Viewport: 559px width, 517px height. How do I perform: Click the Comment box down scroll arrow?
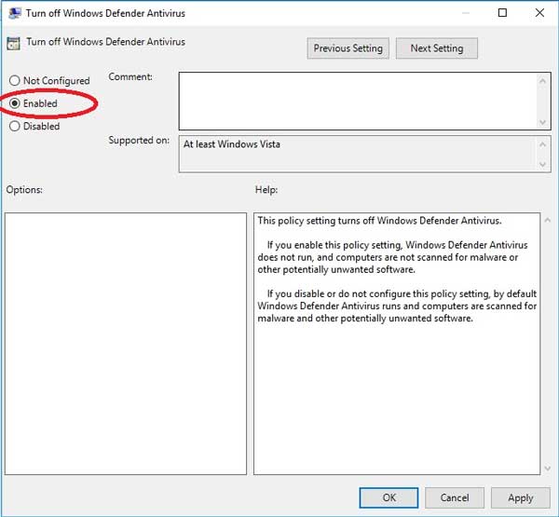pyautogui.click(x=542, y=122)
